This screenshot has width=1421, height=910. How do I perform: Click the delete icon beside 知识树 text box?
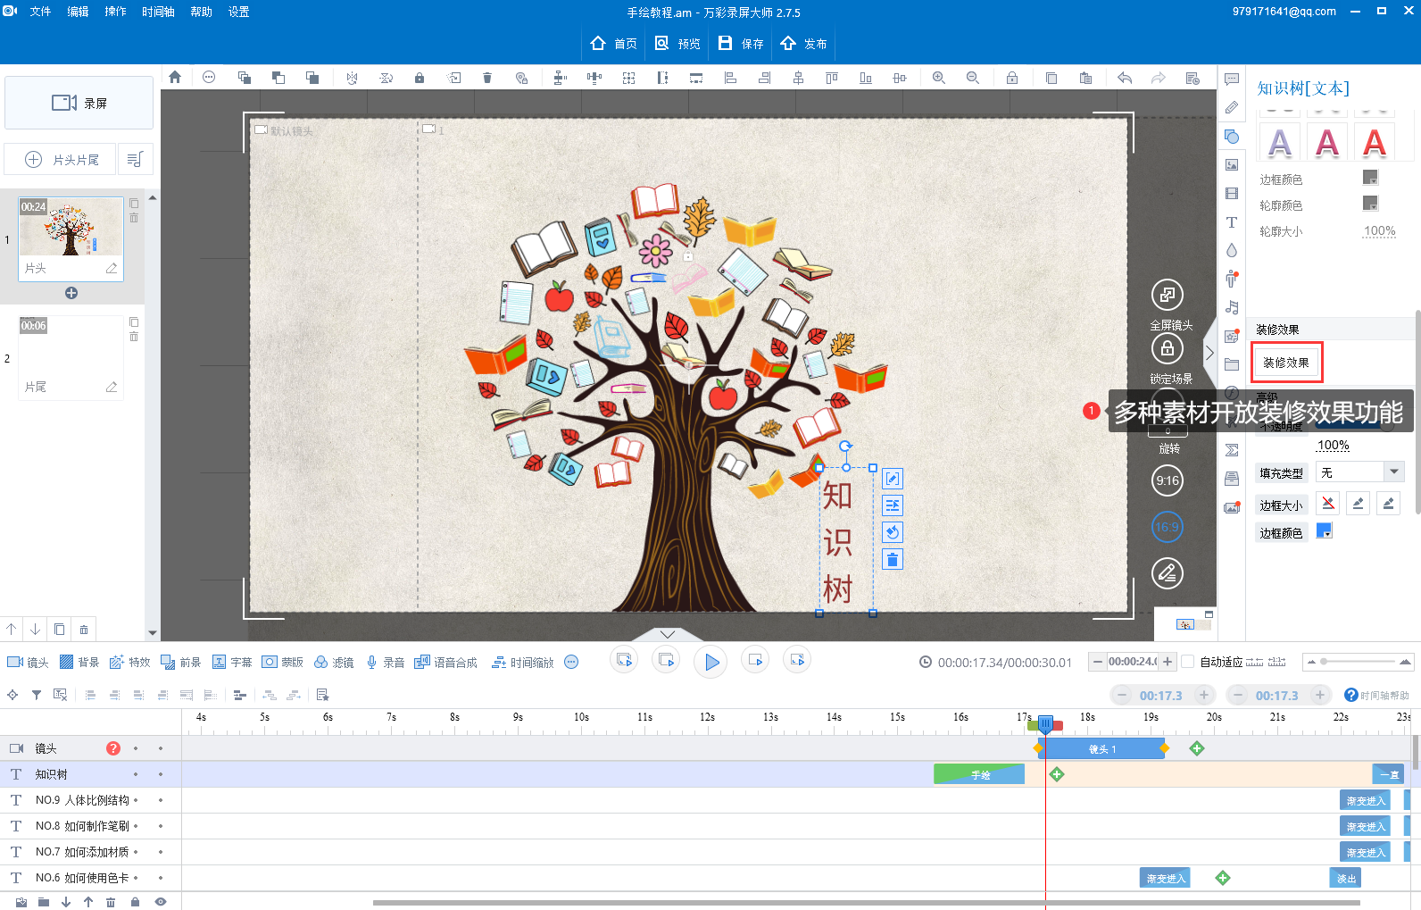893,559
